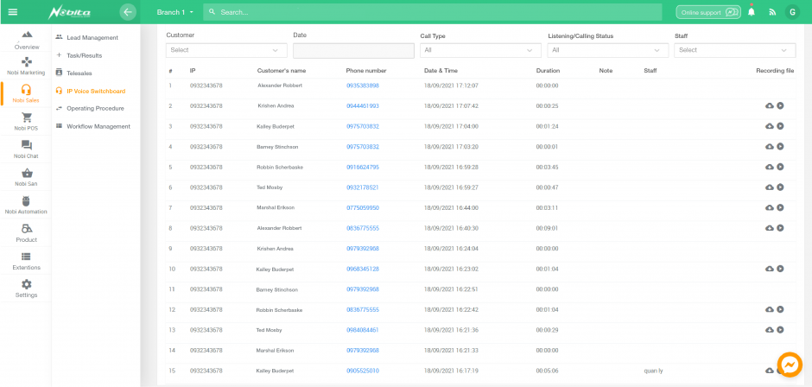This screenshot has width=812, height=387.
Task: Download recording for row 3 Kalley Buderpet
Action: [770, 126]
